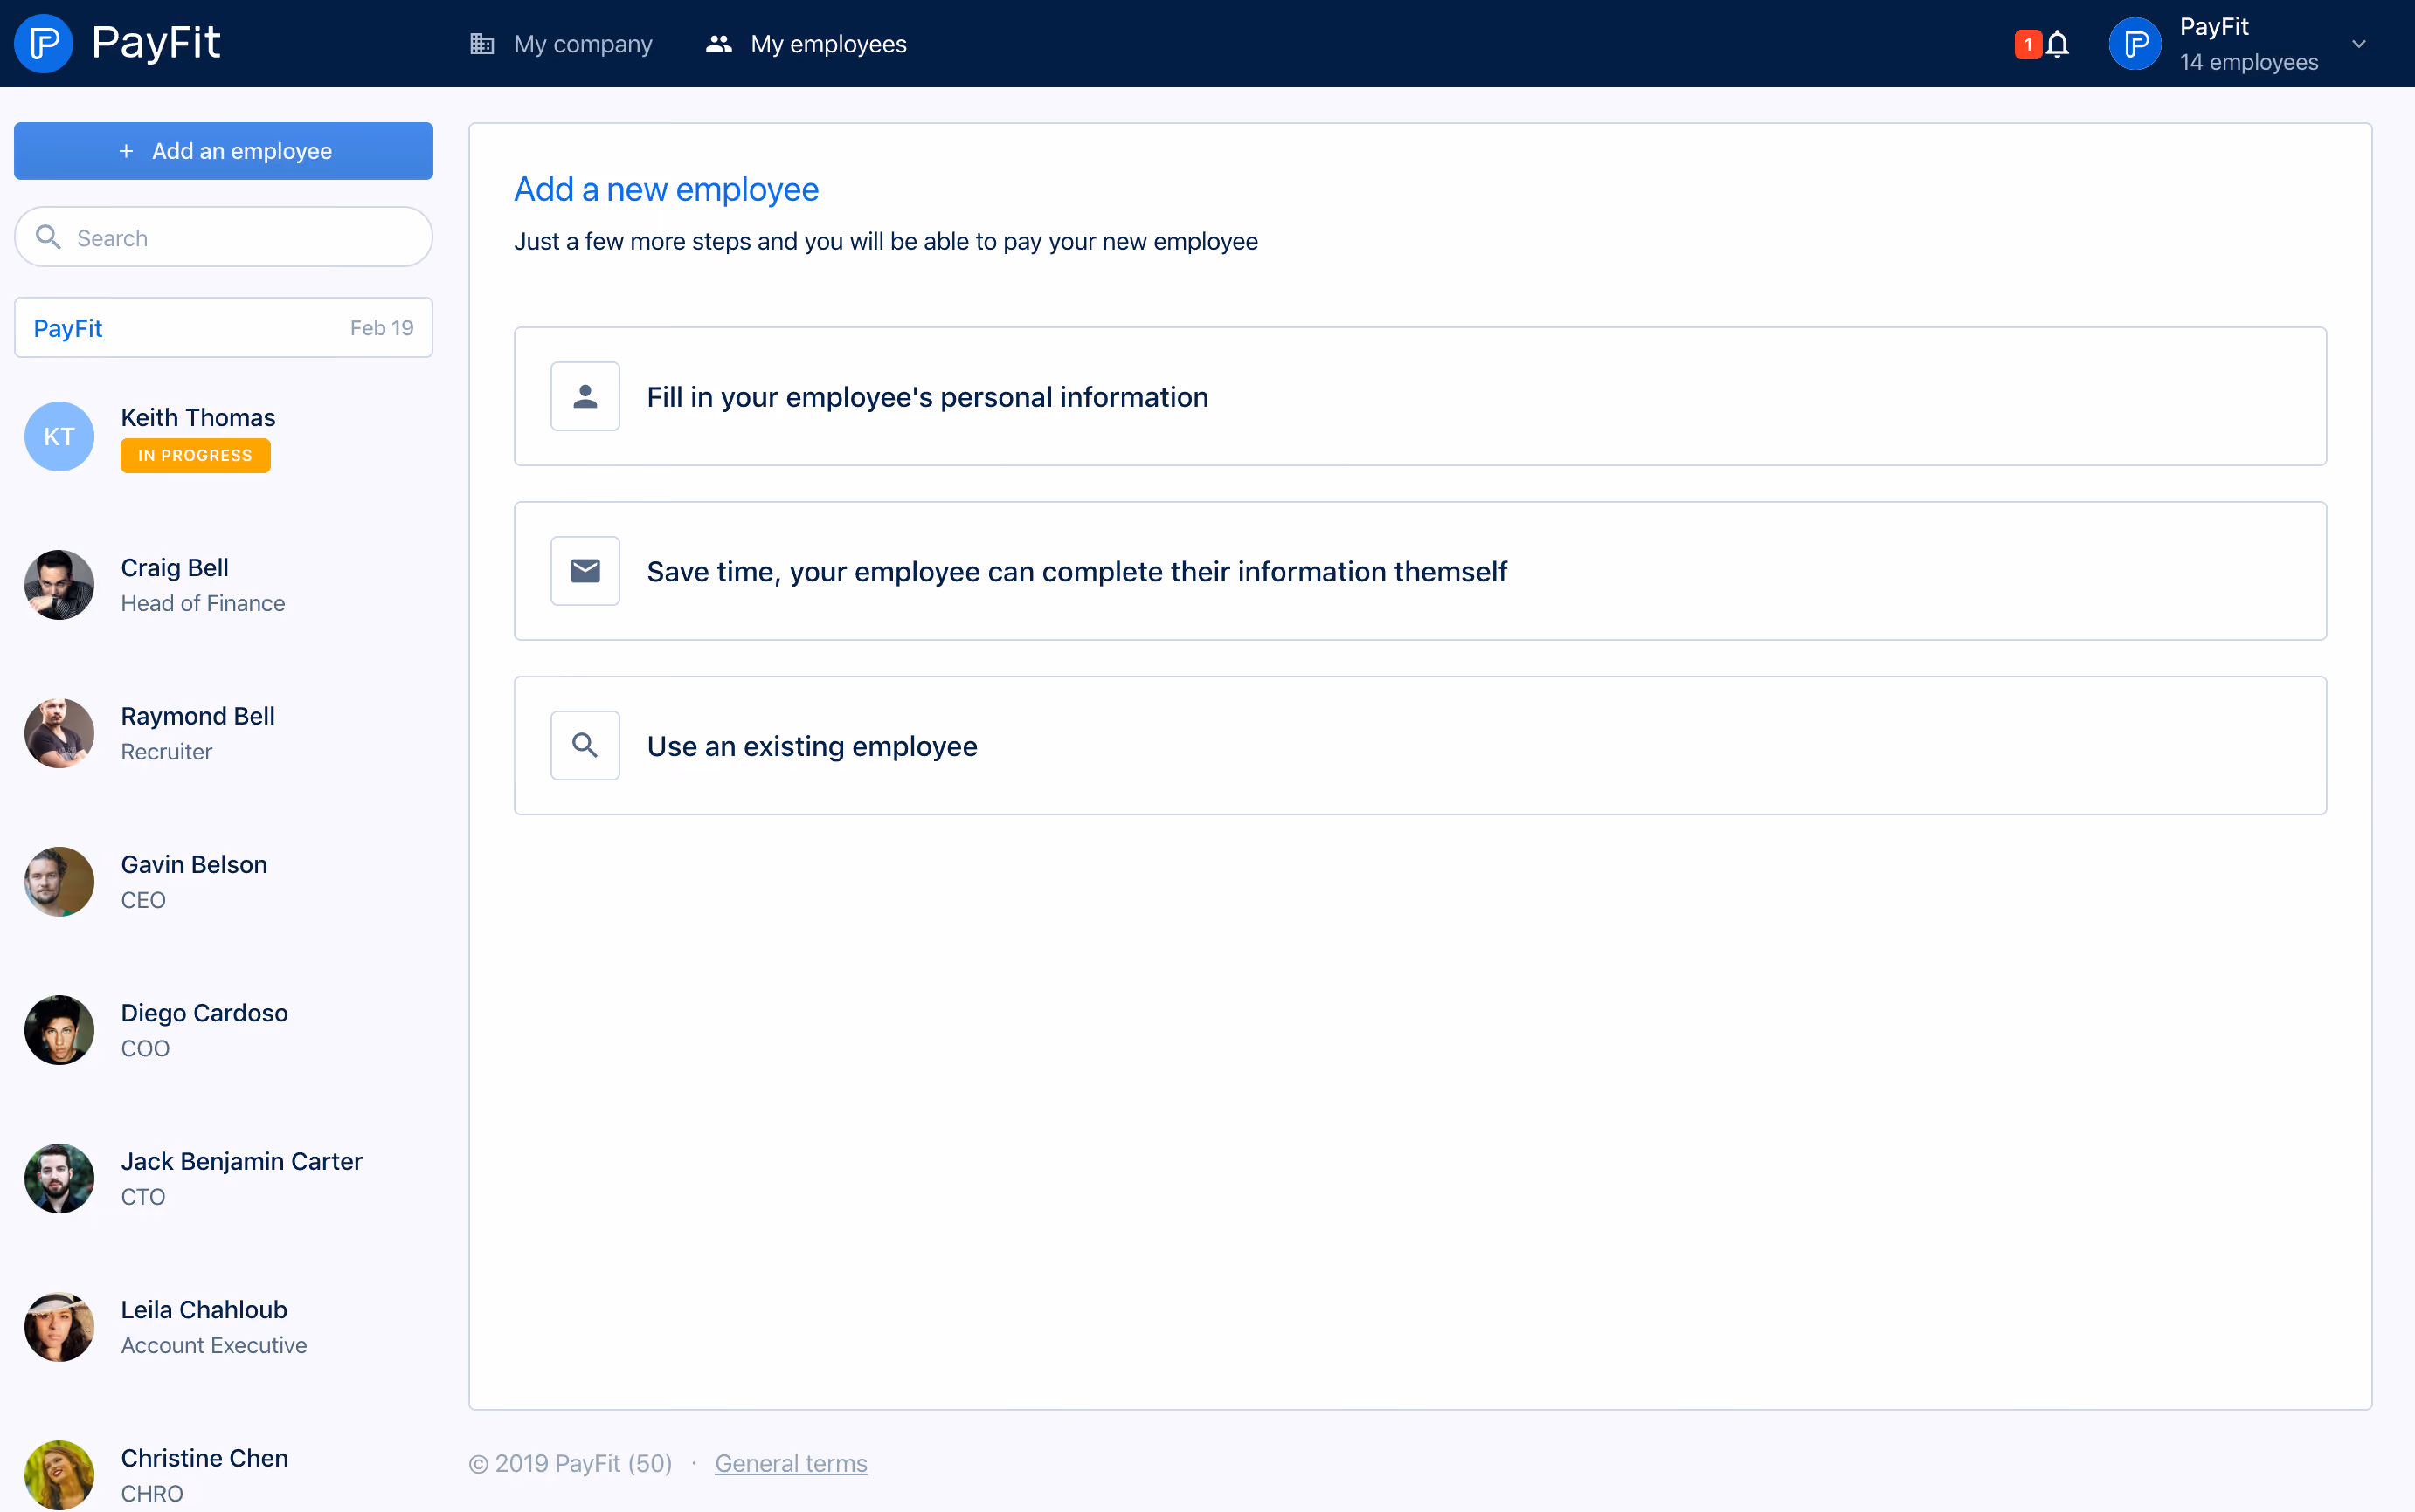Image resolution: width=2415 pixels, height=1512 pixels.
Task: Open Leila Chahloub's profile photo
Action: pyautogui.click(x=59, y=1327)
